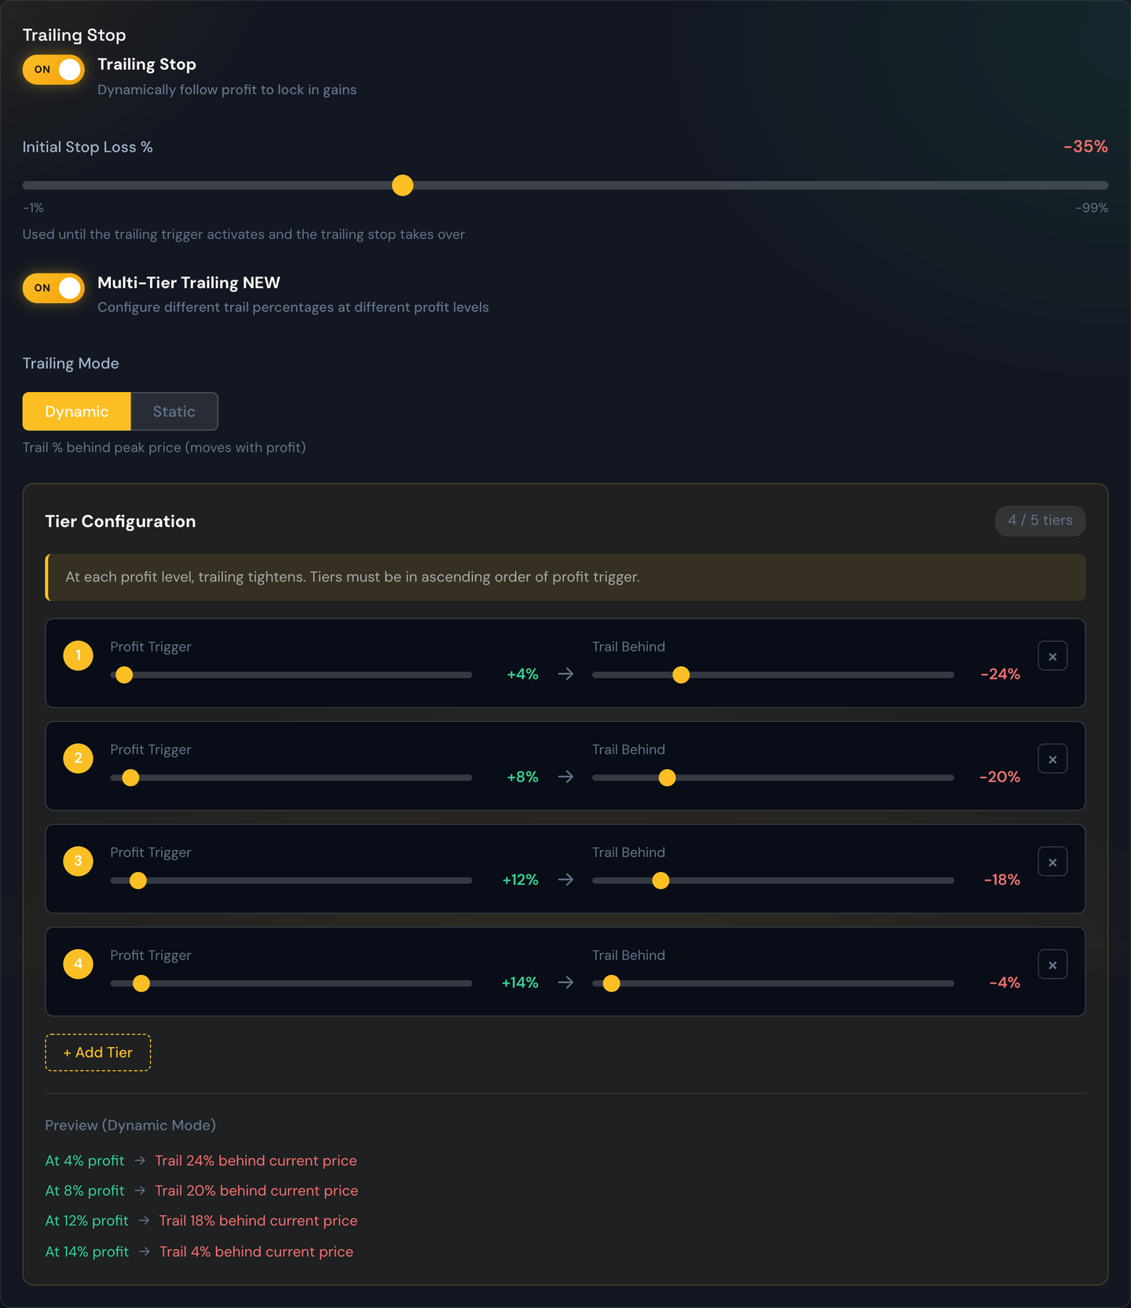Click the tier 2 arrow between sliders

(x=565, y=777)
